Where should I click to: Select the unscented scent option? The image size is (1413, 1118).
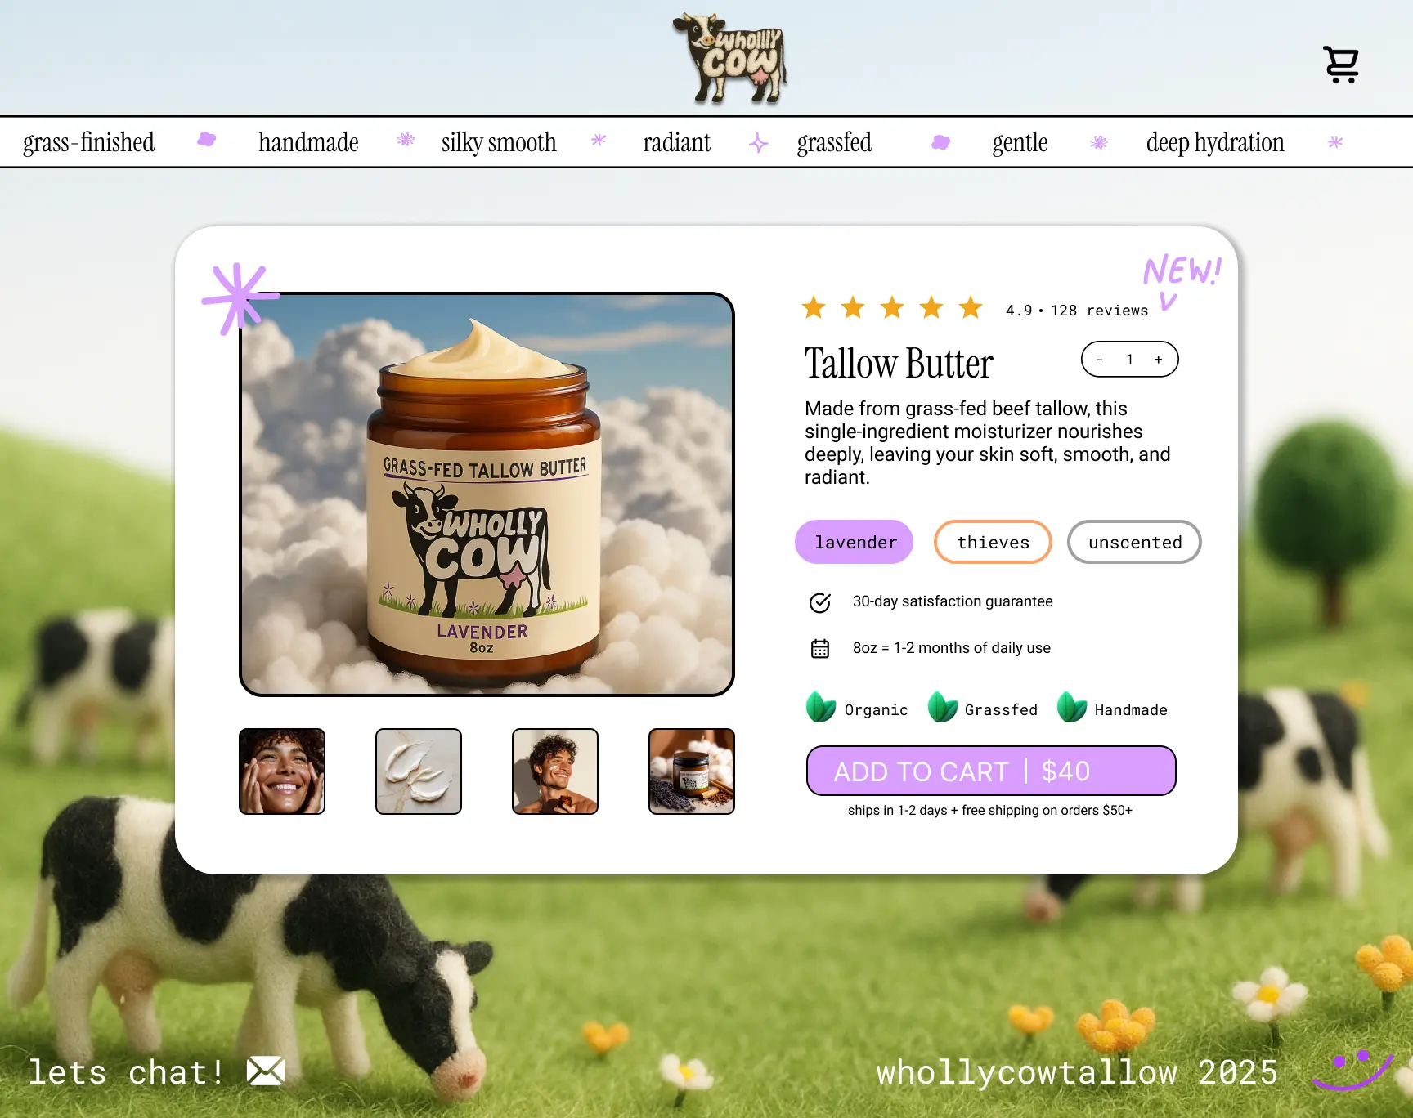pyautogui.click(x=1134, y=542)
